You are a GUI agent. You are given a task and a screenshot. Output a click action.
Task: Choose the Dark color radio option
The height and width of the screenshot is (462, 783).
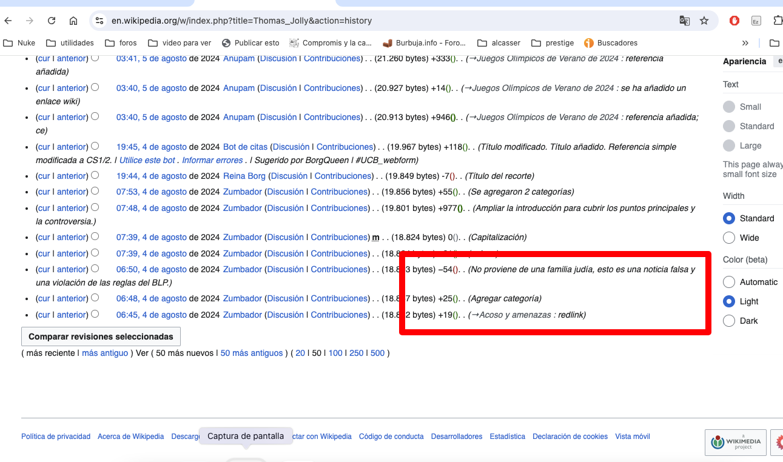pos(728,321)
